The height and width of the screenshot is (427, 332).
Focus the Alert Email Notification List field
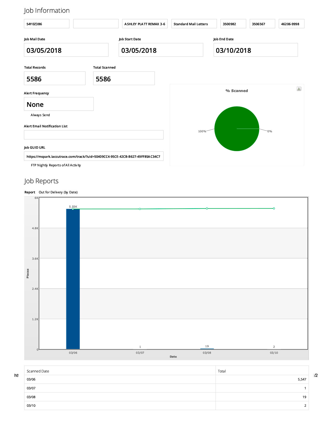pyautogui.click(x=93, y=135)
